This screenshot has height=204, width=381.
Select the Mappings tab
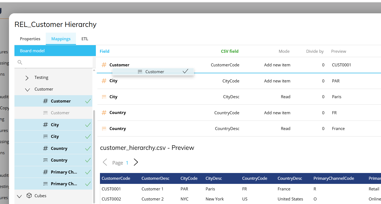tap(61, 39)
